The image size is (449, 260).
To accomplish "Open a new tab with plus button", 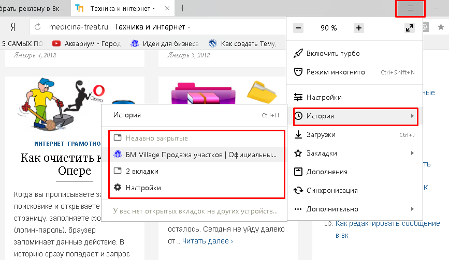I will [x=182, y=8].
